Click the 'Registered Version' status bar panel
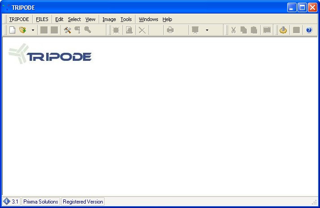This screenshot has height=208, width=320. (x=83, y=202)
